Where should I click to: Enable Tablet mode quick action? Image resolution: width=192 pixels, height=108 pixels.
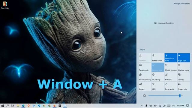pos(145,67)
